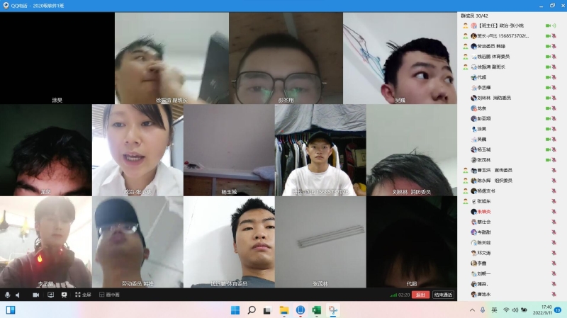
Task: Toggle the camera in call toolbar
Action: 35,295
